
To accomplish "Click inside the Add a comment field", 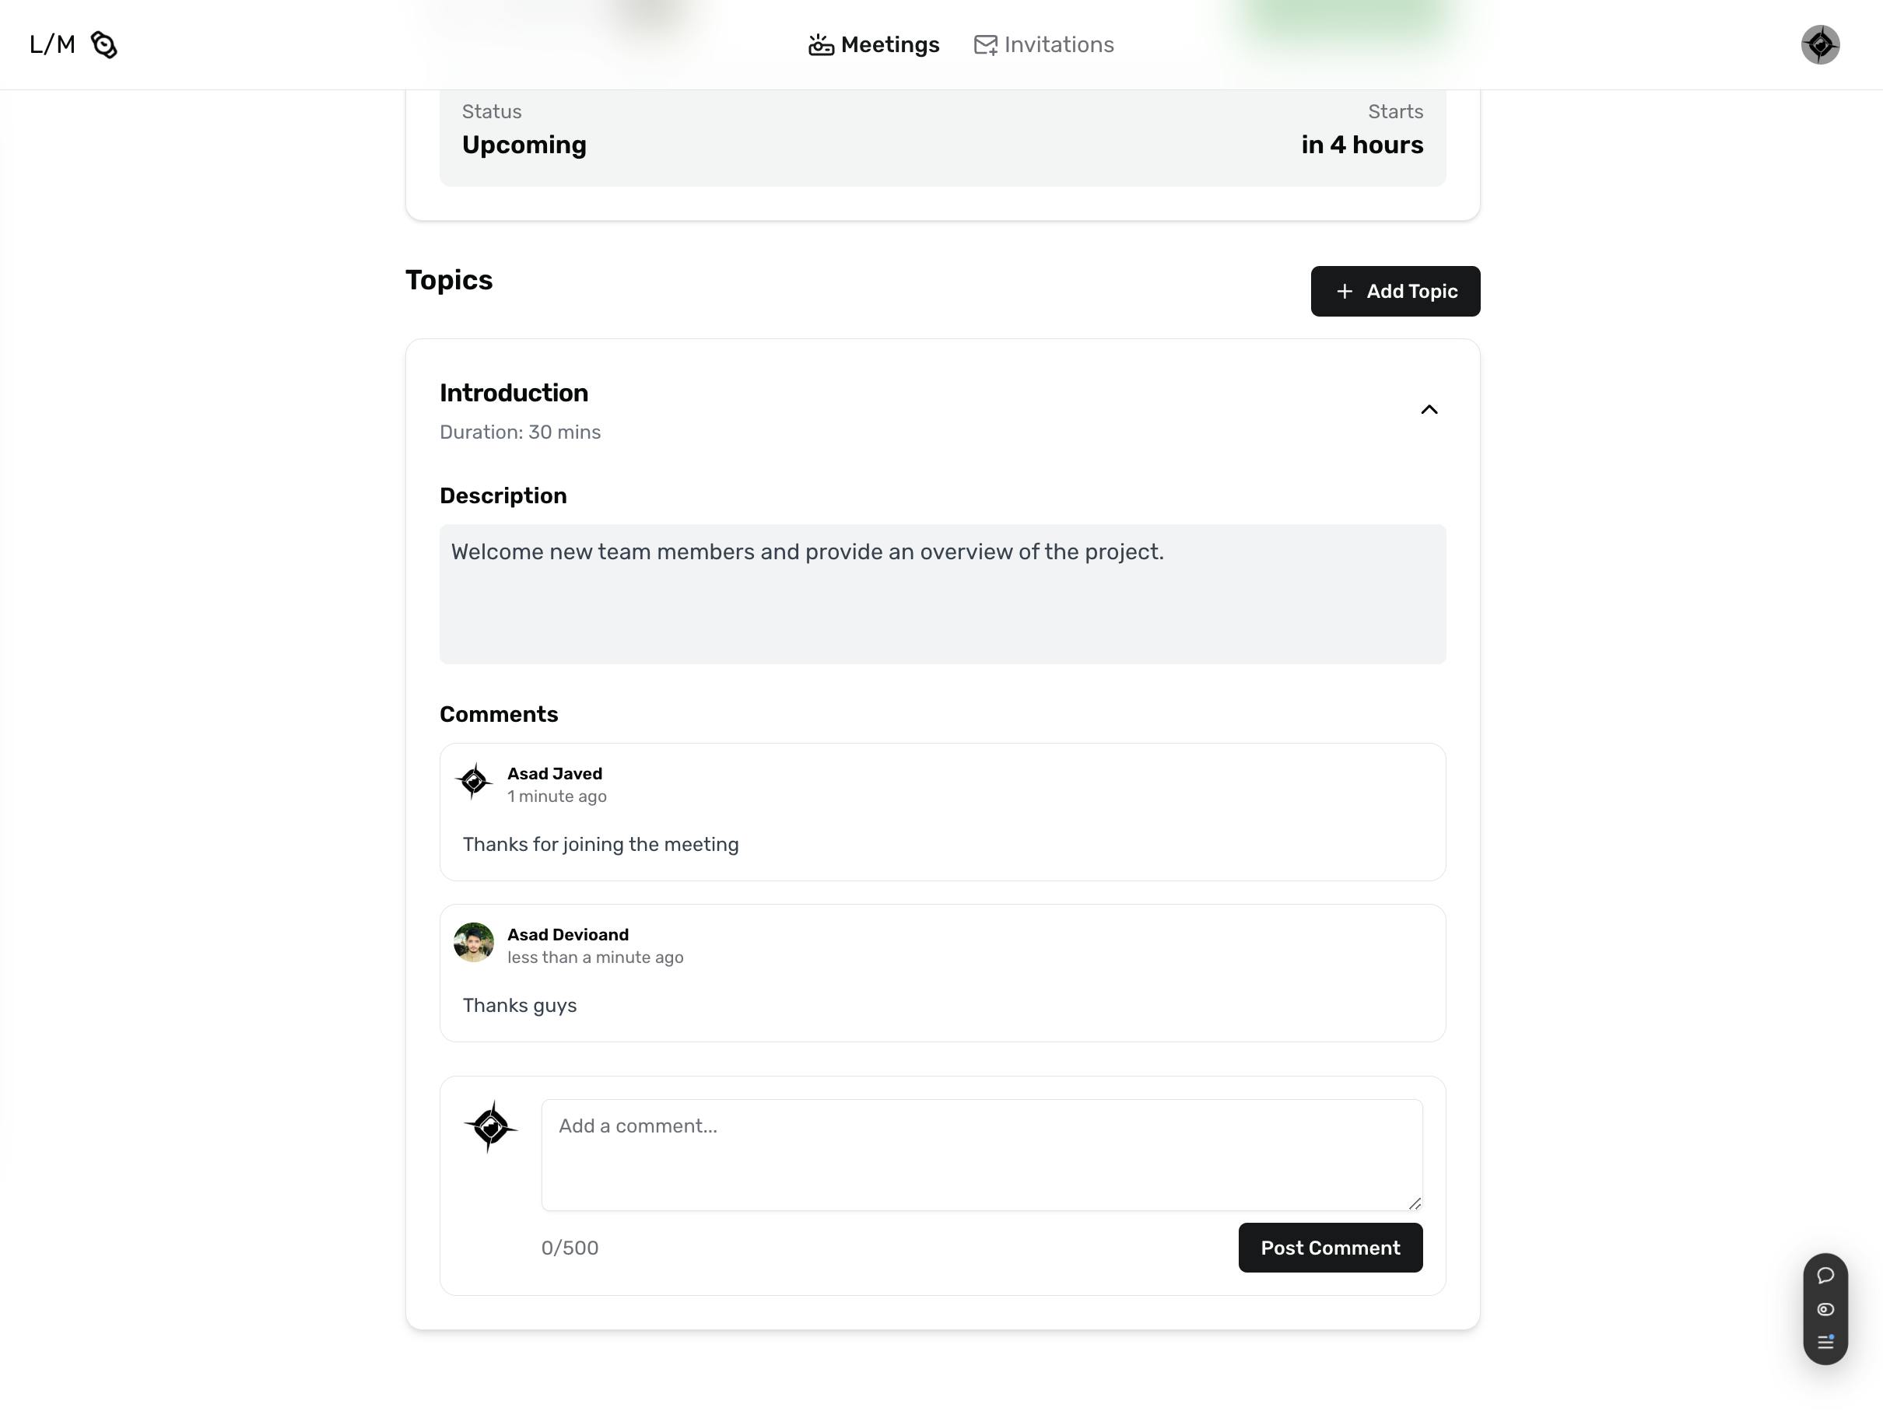I will point(980,1154).
